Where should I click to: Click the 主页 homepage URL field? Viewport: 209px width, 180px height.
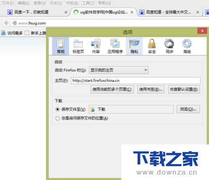click(x=135, y=81)
